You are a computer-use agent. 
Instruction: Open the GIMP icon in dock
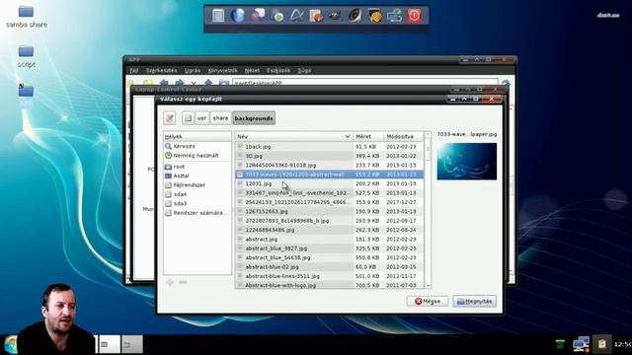click(x=336, y=16)
